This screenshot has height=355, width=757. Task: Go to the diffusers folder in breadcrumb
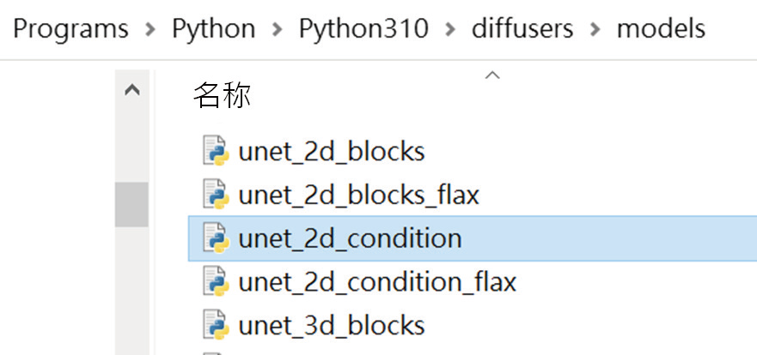point(522,29)
